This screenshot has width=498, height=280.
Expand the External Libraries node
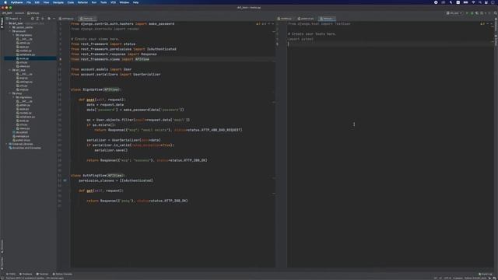[7, 144]
